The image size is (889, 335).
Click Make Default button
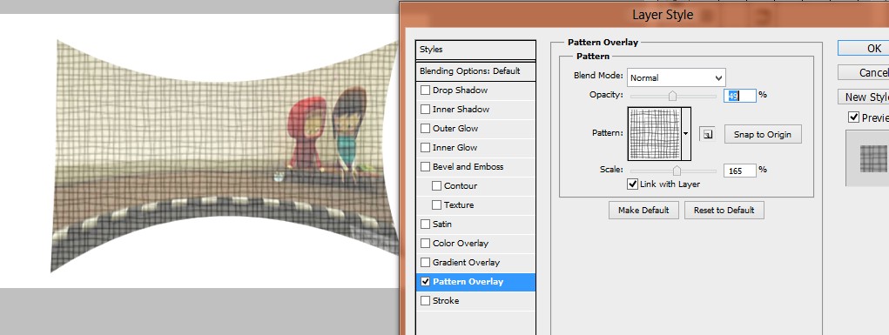[643, 211]
